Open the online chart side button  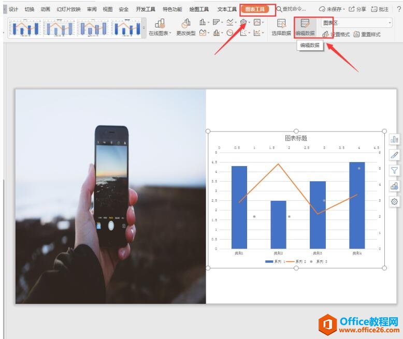coord(394,186)
